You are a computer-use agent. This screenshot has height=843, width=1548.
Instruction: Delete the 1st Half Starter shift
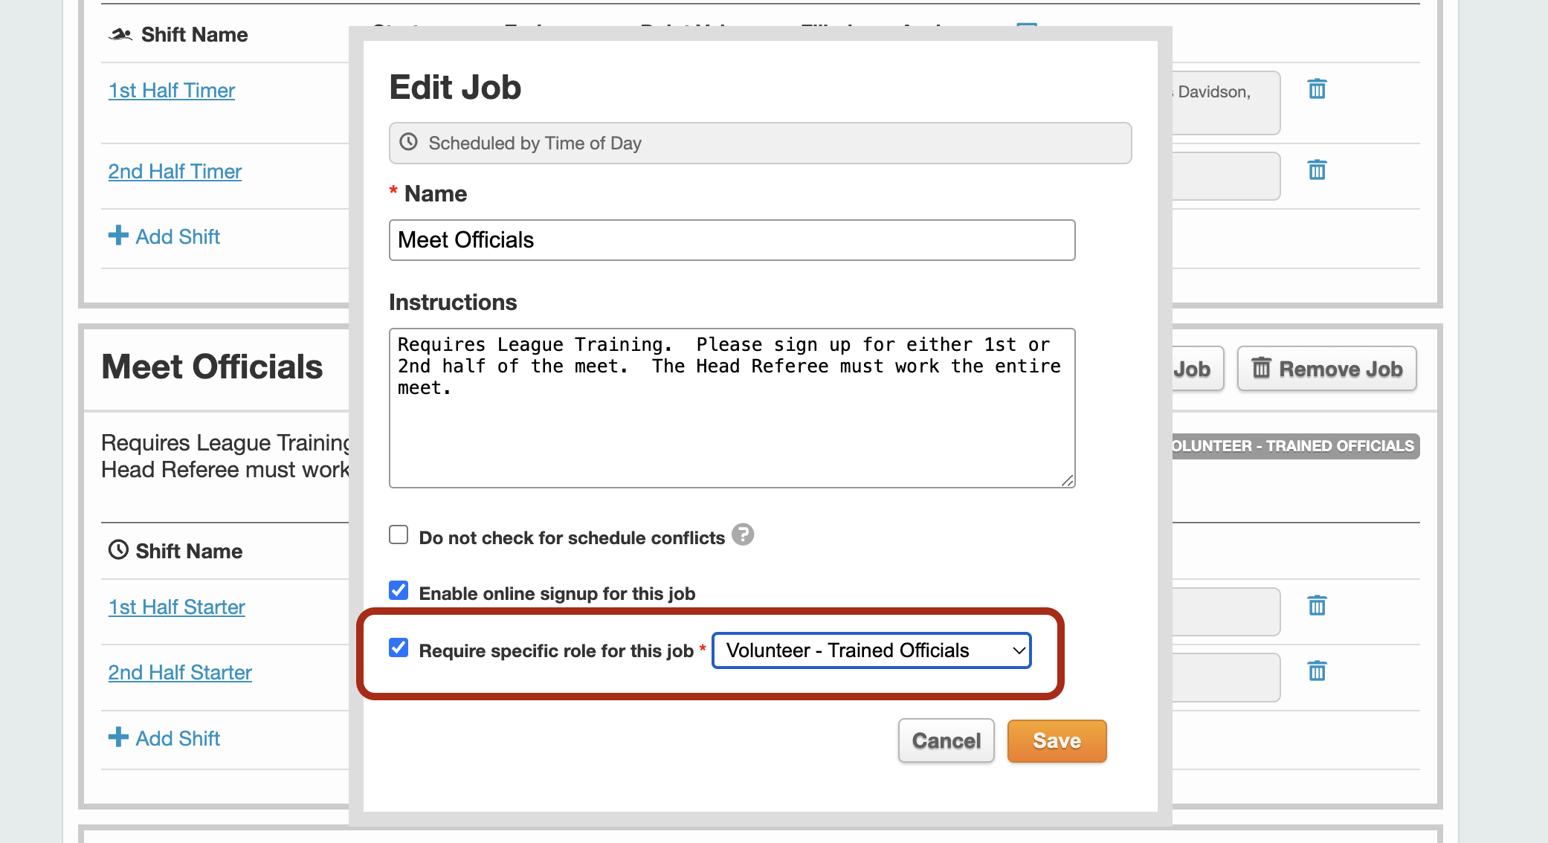point(1317,606)
